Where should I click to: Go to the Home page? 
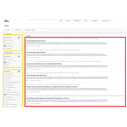pos(61,21)
